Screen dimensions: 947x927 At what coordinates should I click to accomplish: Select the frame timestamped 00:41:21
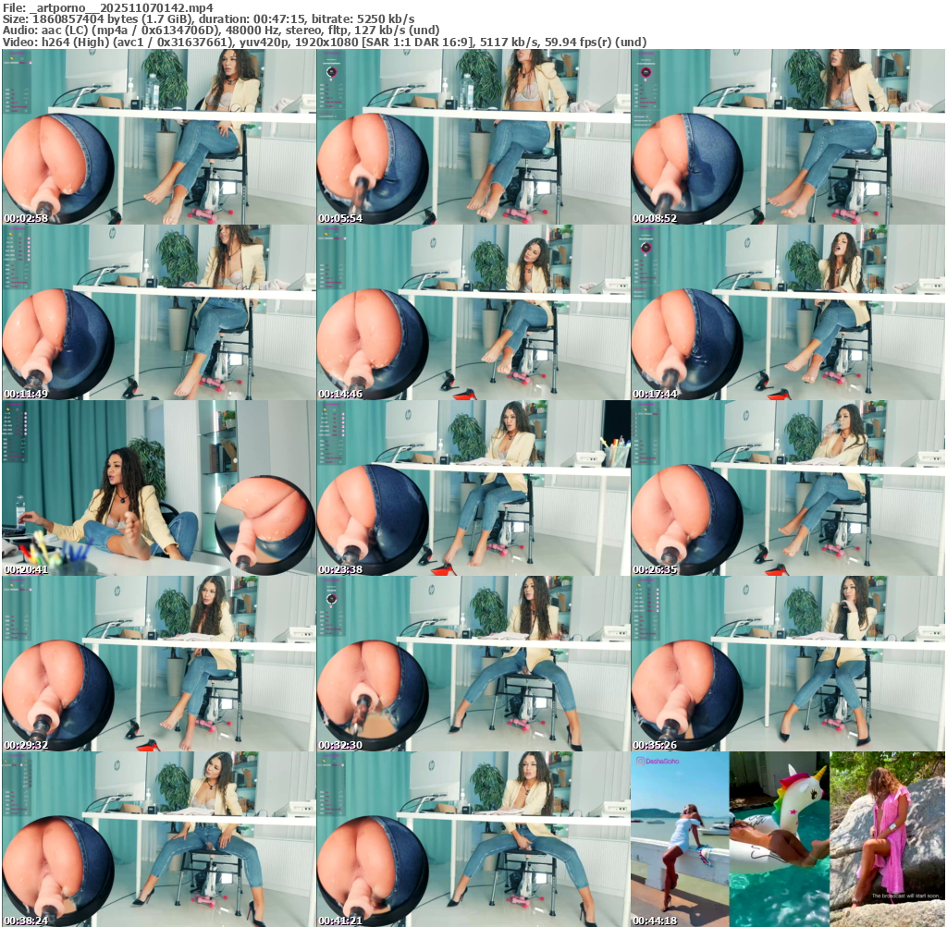[x=473, y=839]
